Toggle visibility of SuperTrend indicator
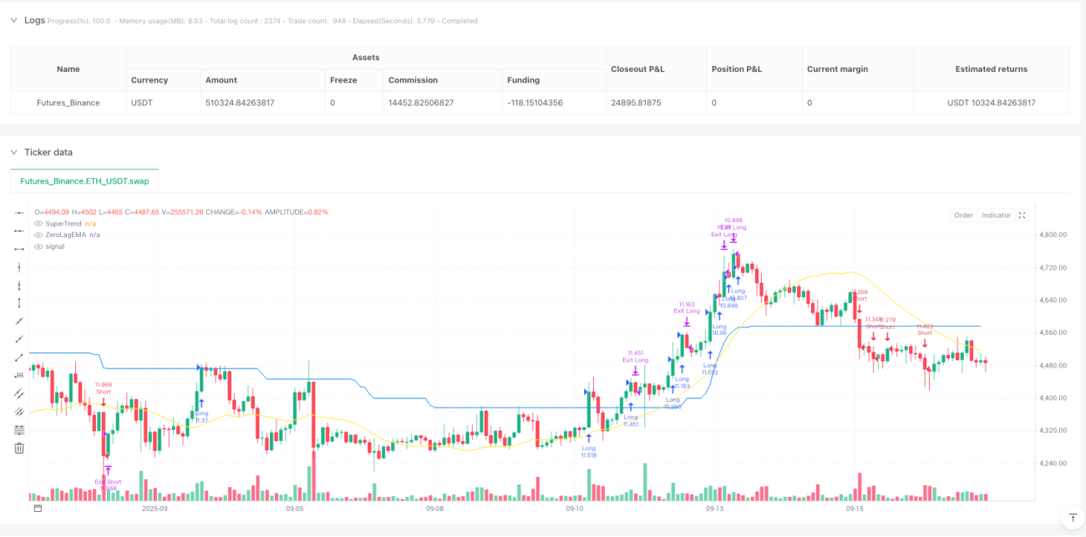 [38, 224]
